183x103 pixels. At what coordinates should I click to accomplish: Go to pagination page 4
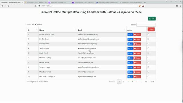point(132,82)
